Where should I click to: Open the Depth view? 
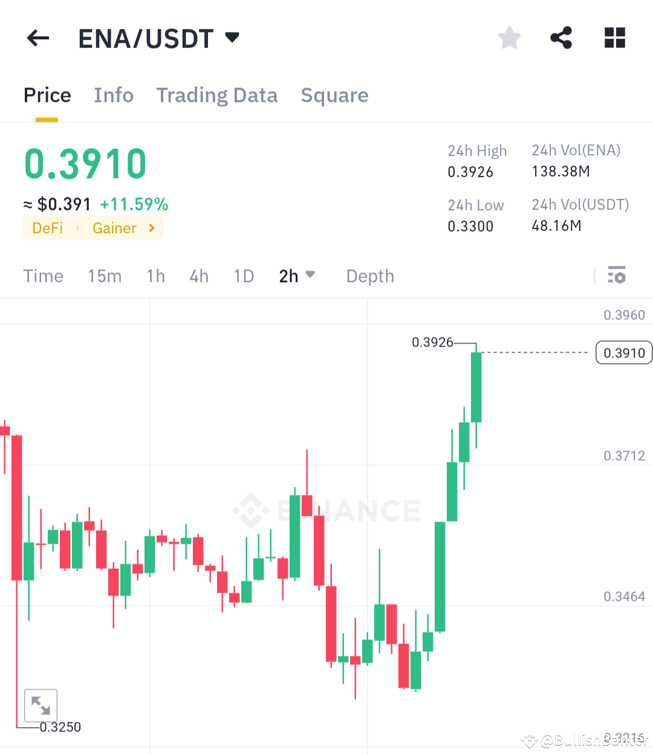370,276
